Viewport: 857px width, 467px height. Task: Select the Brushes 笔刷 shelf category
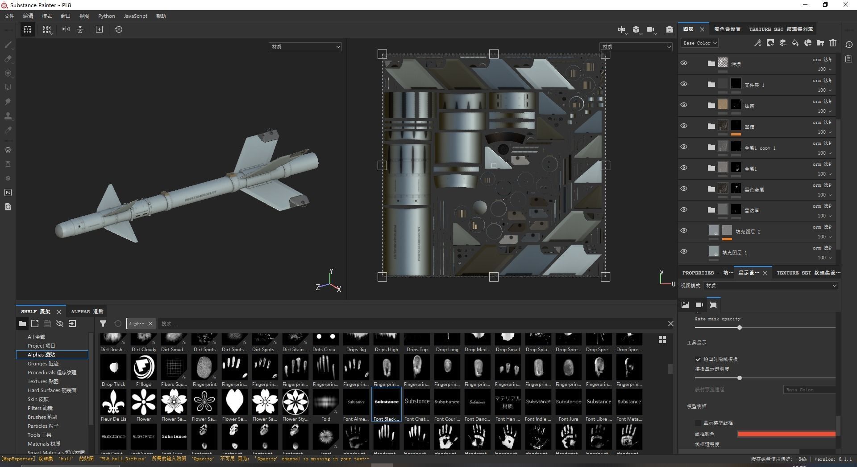(42, 417)
